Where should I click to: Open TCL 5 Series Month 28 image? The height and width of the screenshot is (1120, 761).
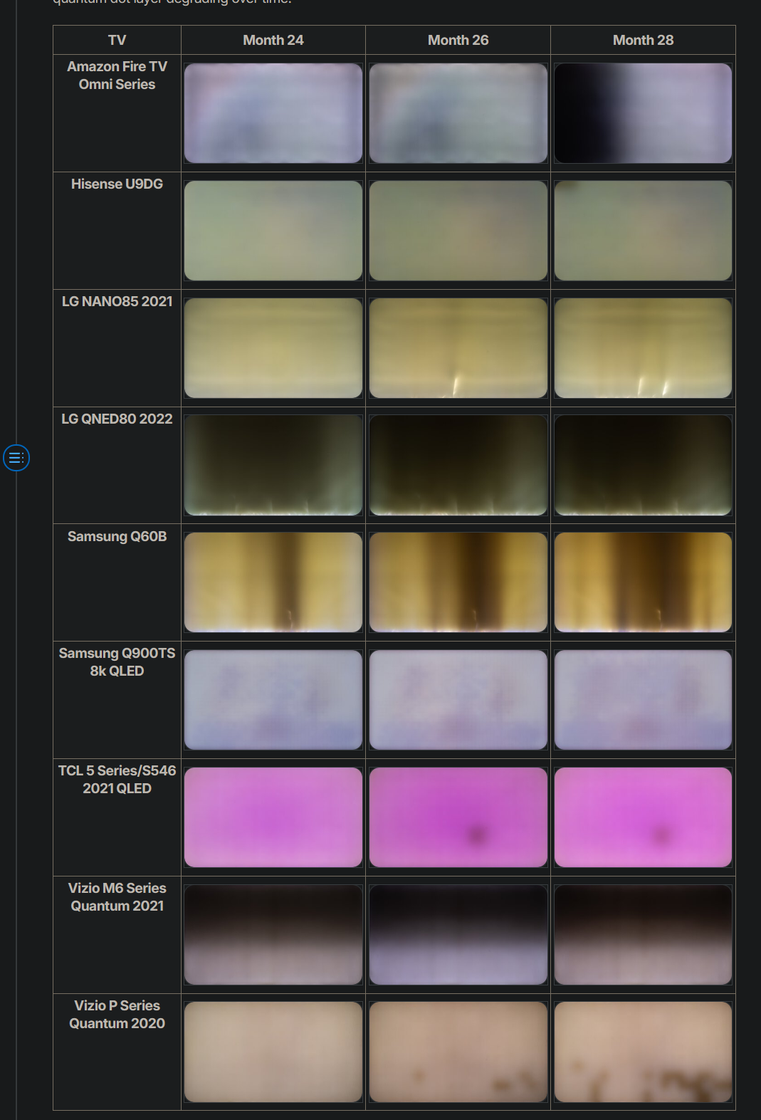643,817
